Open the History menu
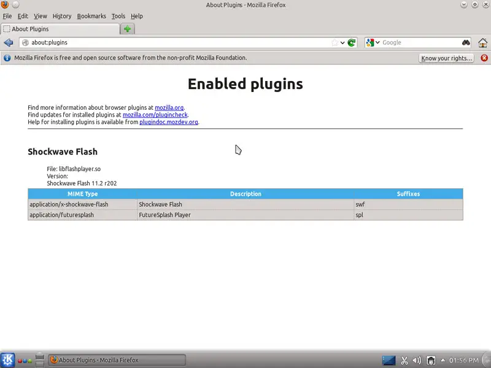 coord(62,16)
